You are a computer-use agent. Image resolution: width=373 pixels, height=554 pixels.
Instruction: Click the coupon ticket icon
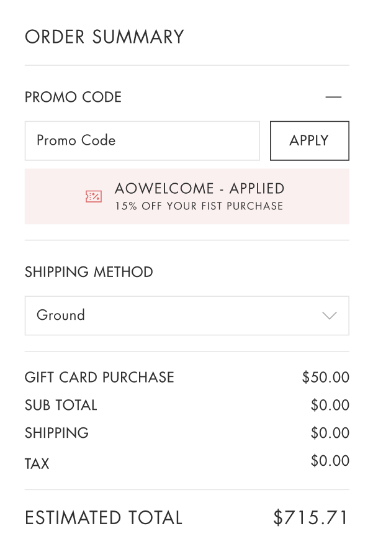pyautogui.click(x=94, y=196)
